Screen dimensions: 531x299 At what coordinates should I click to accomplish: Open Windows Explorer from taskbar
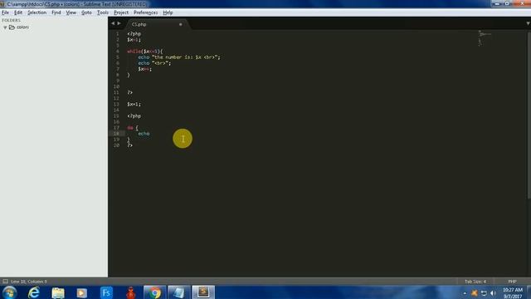pyautogui.click(x=58, y=292)
